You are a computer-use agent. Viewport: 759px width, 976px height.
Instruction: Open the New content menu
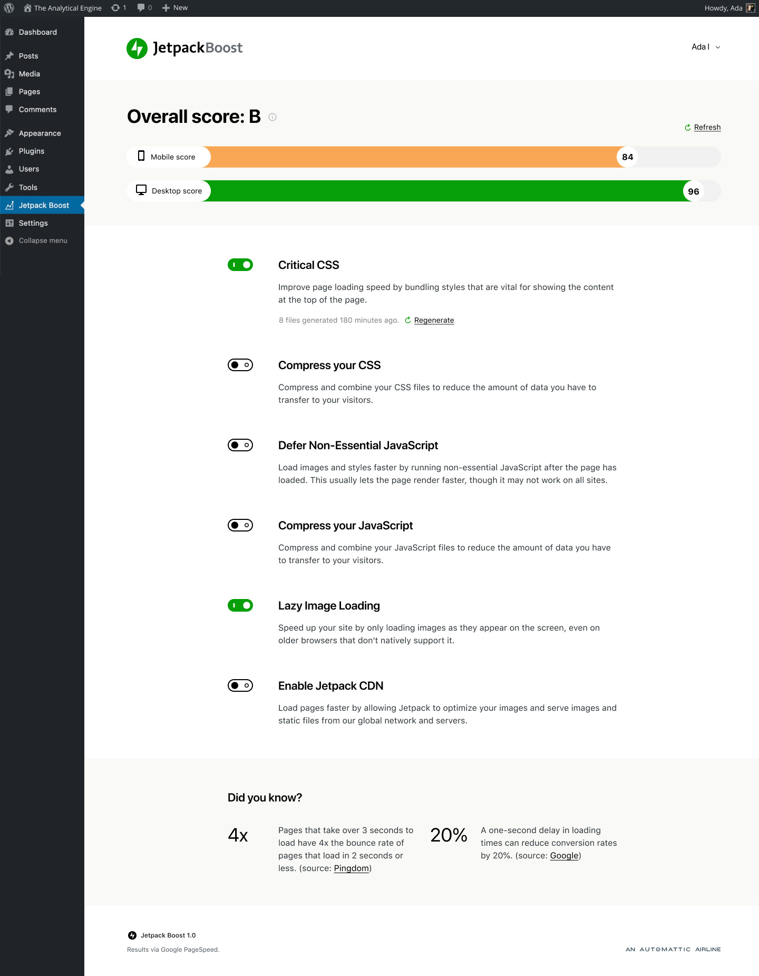pyautogui.click(x=175, y=8)
